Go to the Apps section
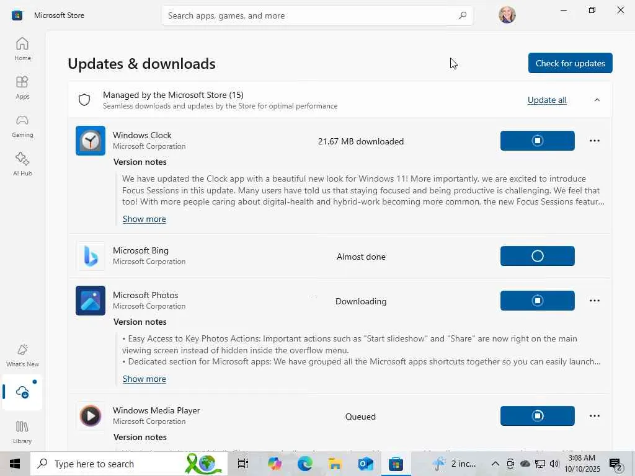 coord(22,87)
